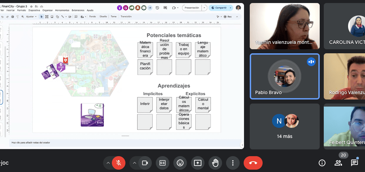Open the Extensiones menu
365x172 pixels.
pos(78,10)
